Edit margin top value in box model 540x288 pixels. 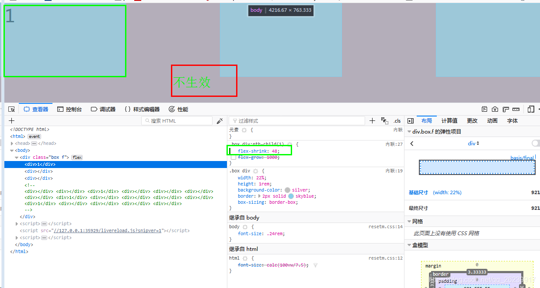[477, 265]
